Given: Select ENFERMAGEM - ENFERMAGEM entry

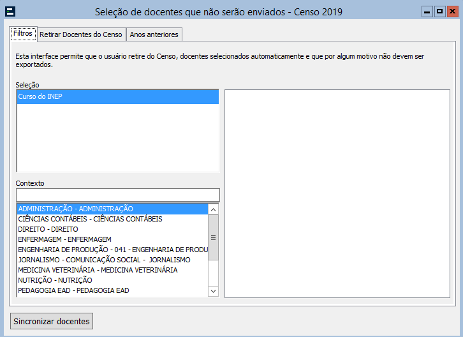Looking at the screenshot, I should tap(64, 239).
